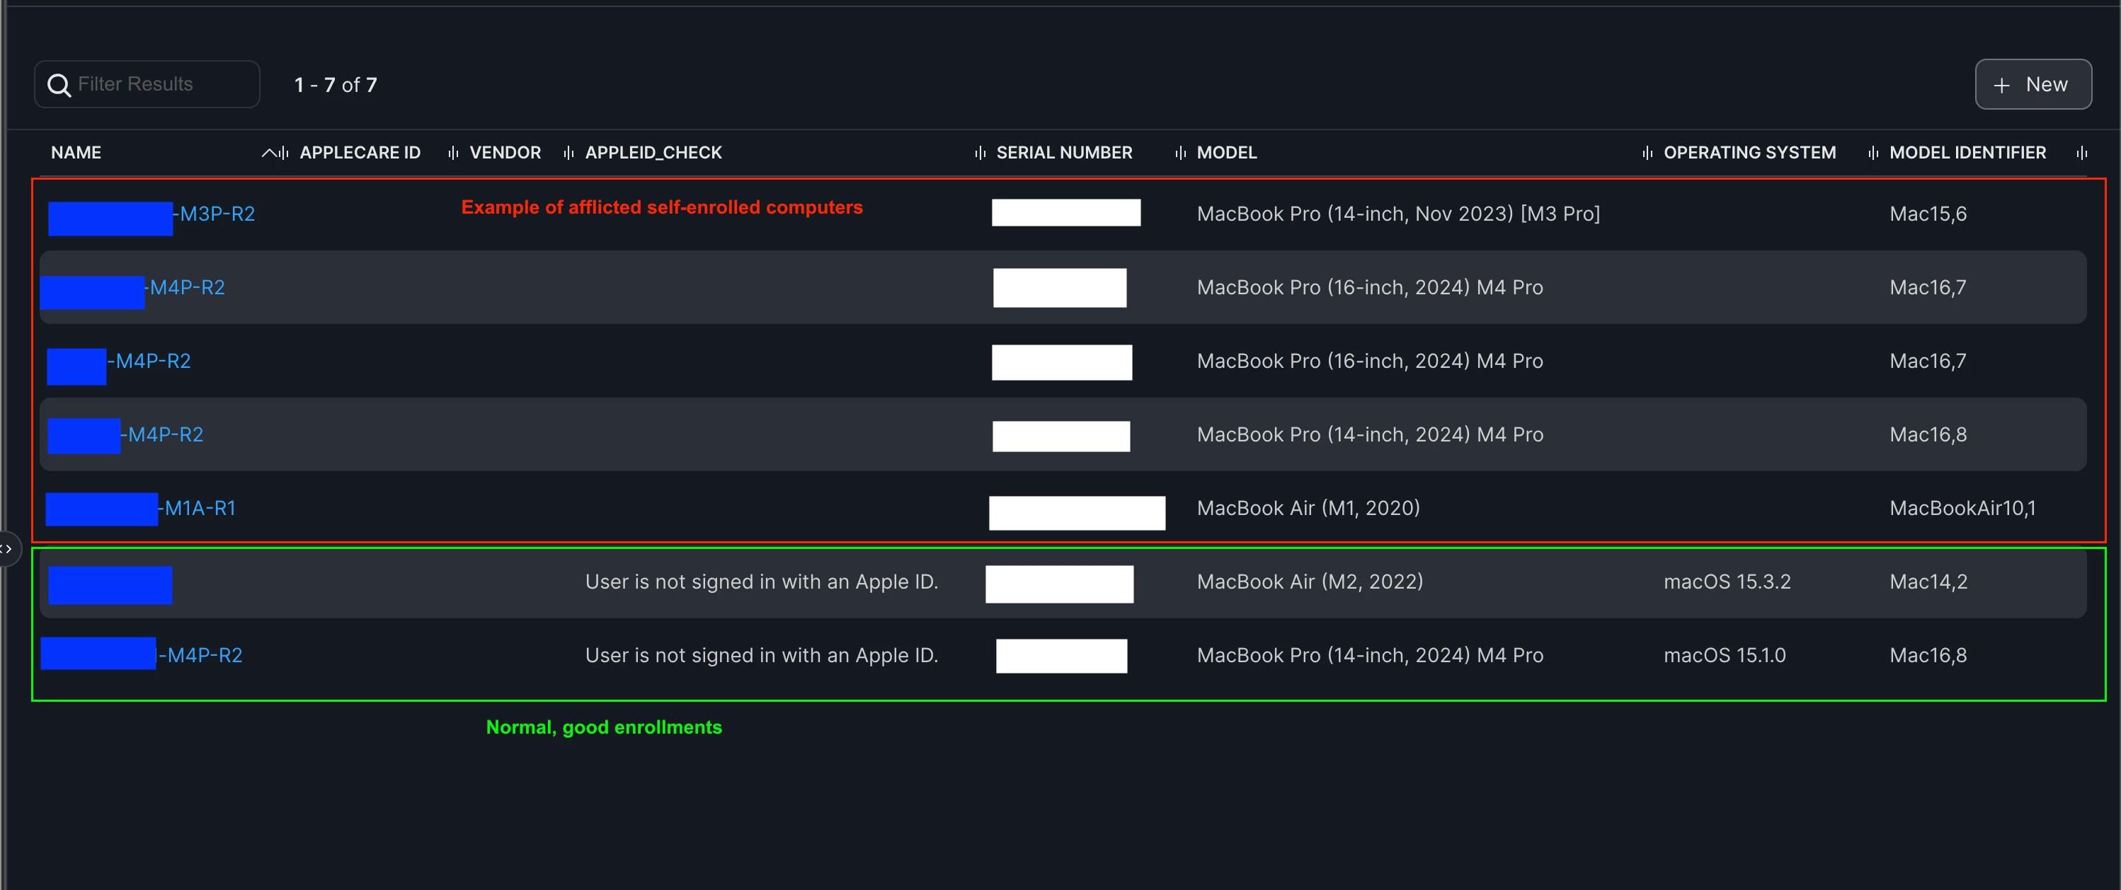Image resolution: width=2121 pixels, height=890 pixels.
Task: Focus the Filter Results search field
Action: coord(147,84)
